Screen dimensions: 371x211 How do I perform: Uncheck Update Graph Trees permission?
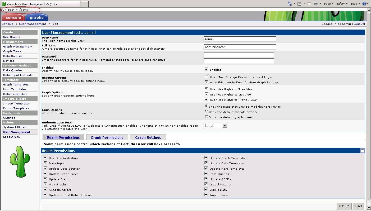(45, 173)
